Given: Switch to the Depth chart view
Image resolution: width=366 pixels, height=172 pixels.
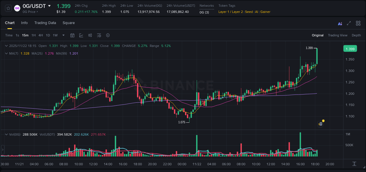Looking at the screenshot, I should (x=356, y=35).
